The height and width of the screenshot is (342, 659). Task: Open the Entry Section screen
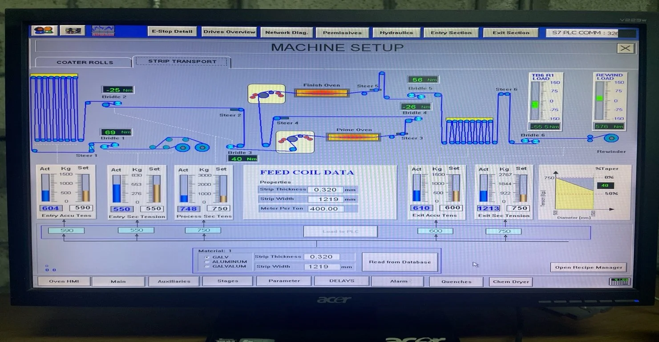pyautogui.click(x=451, y=33)
